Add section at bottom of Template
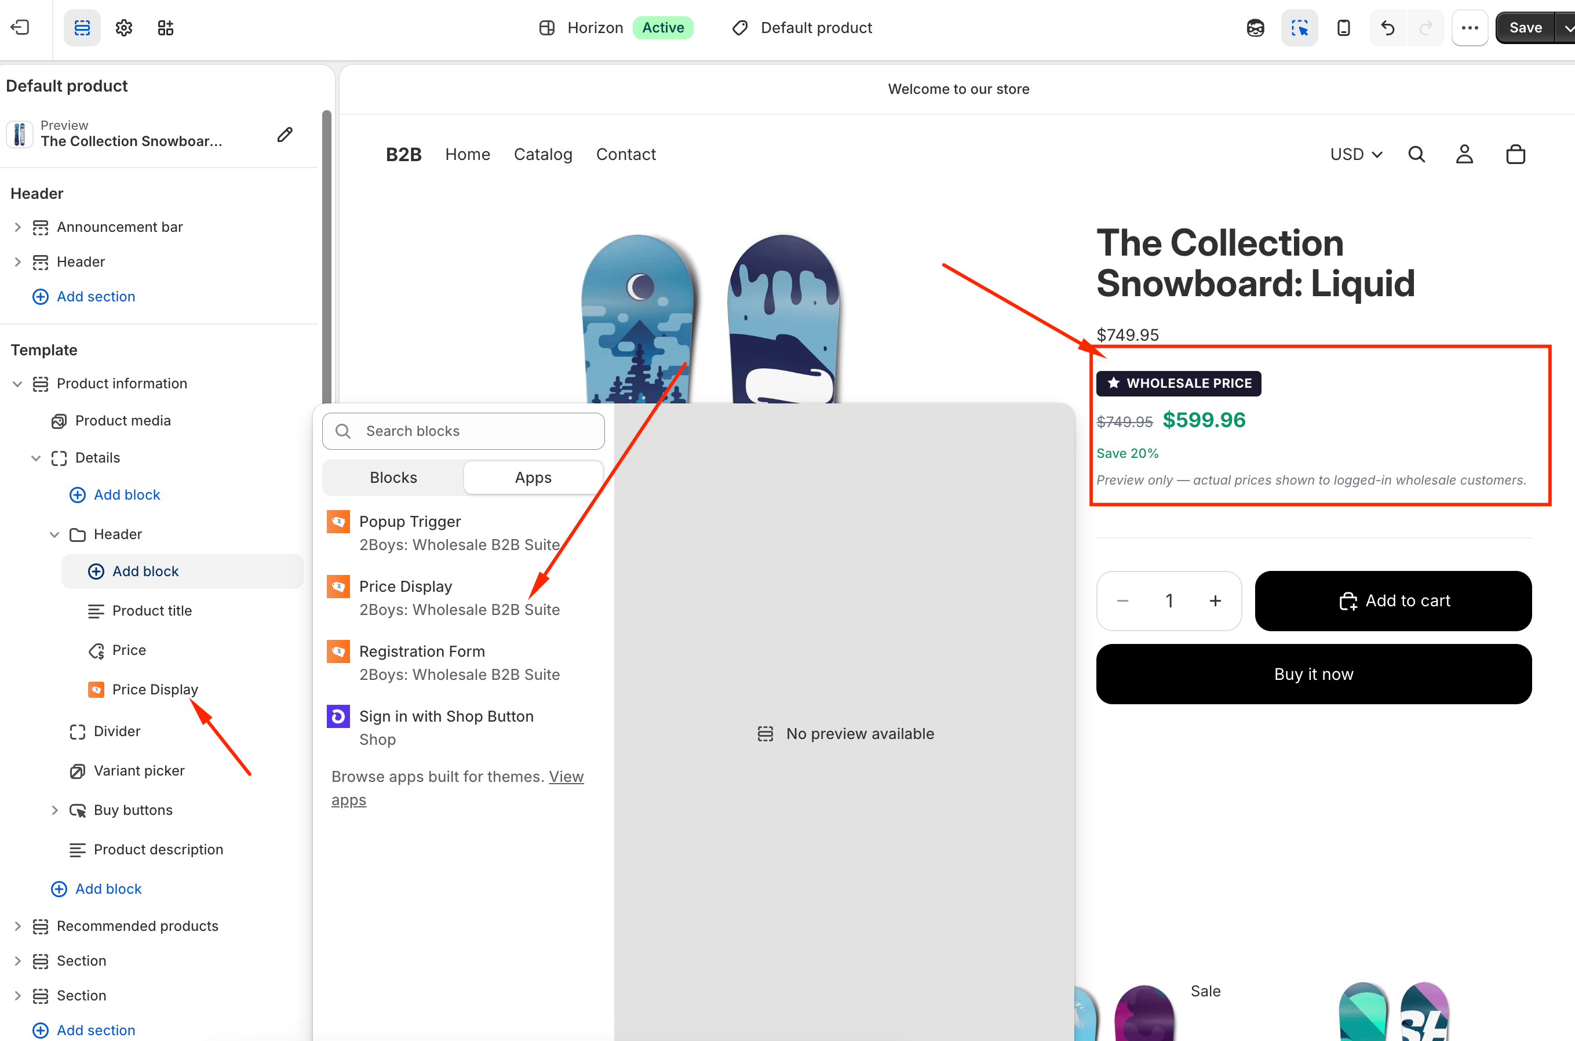This screenshot has width=1575, height=1041. (84, 1031)
